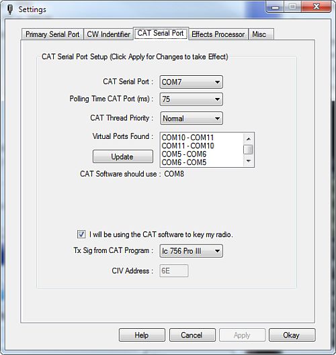Close the Settings window
The width and height of the screenshot is (336, 355).
(317, 7)
